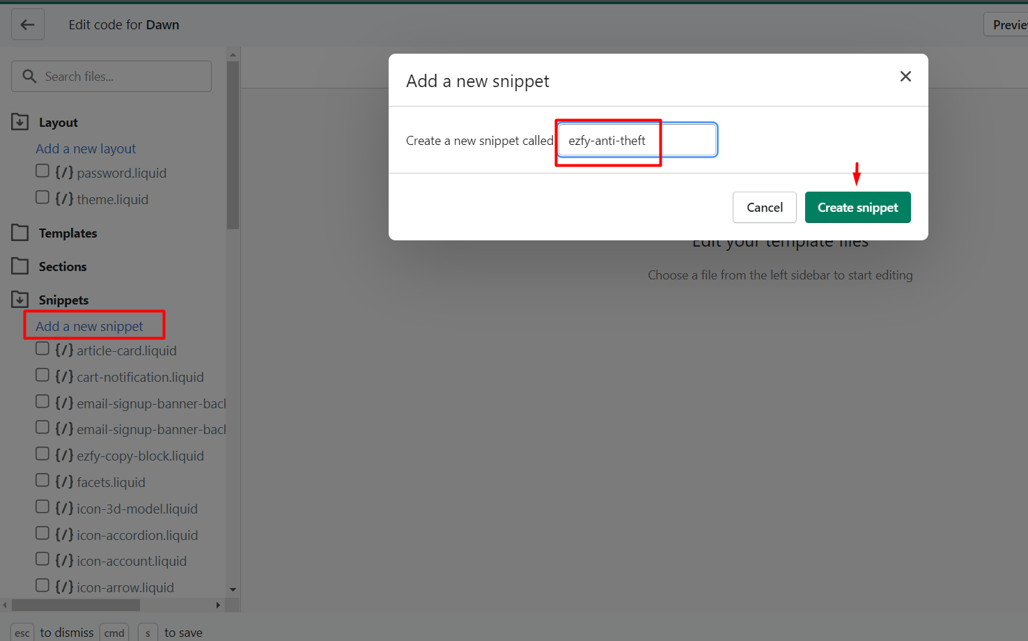Click liquid icon of cart-notification.liquid
The image size is (1028, 641).
tap(64, 376)
